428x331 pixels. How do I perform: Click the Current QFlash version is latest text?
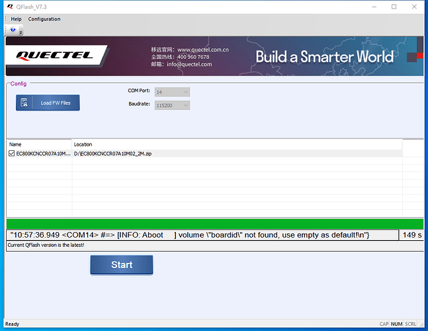[46, 245]
